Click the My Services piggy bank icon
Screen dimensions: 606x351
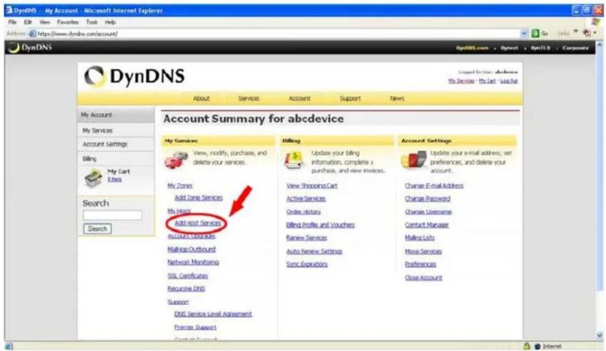[176, 160]
